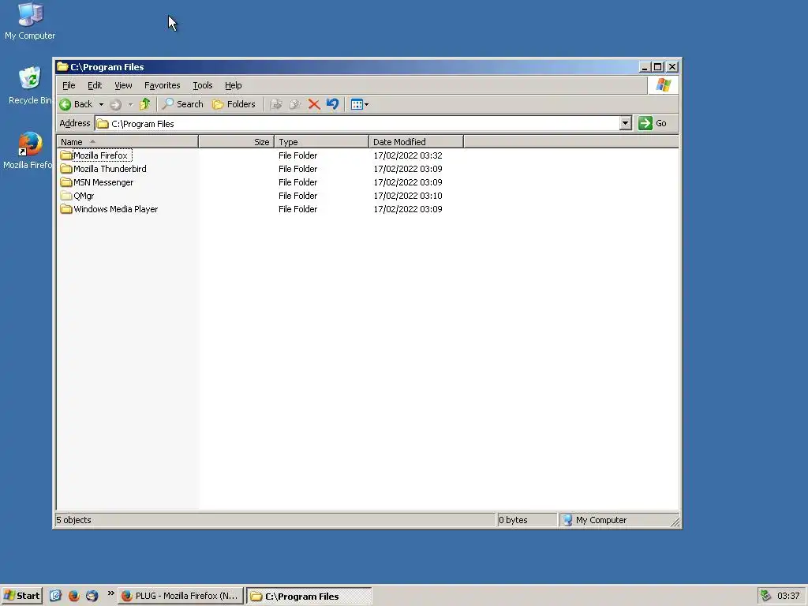This screenshot has width=808, height=606.
Task: Click the Mozilla Firefox folder name
Action: tap(101, 155)
